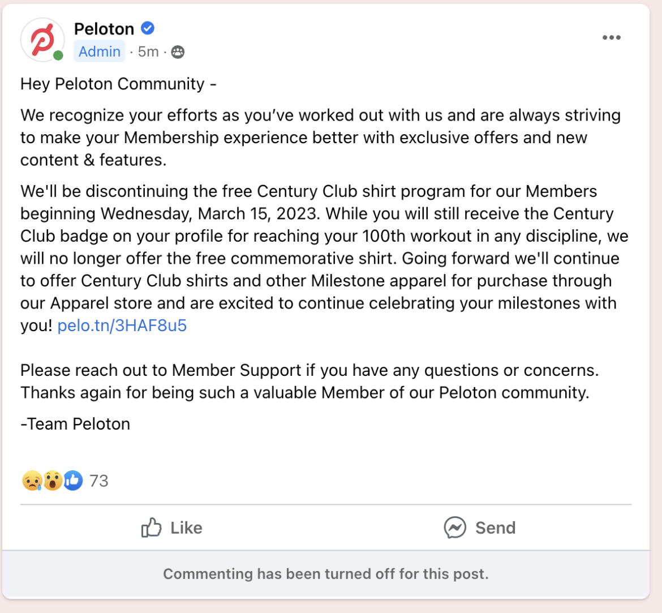Click the blue like reaction icon
This screenshot has width=662, height=613.
tap(73, 481)
